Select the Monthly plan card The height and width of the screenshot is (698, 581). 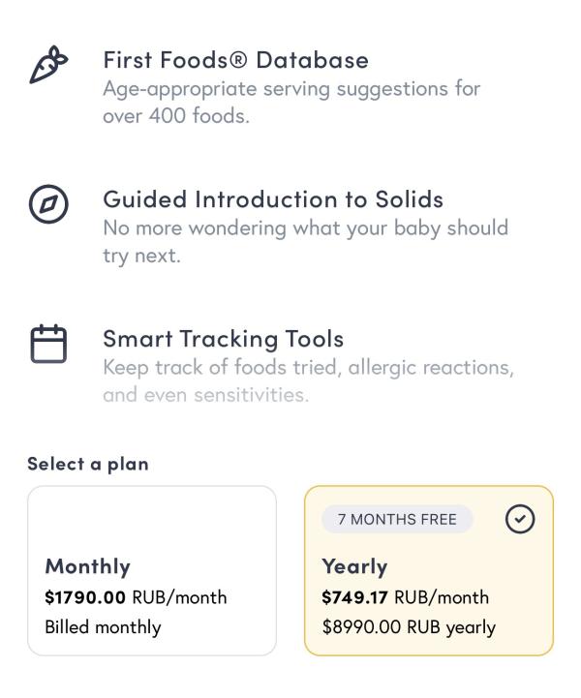152,570
